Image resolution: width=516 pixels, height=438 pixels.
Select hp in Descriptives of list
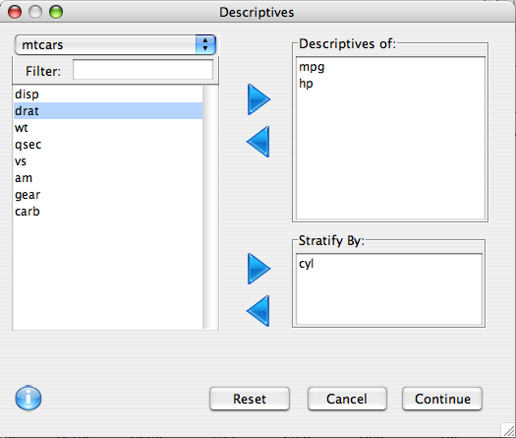[390, 84]
